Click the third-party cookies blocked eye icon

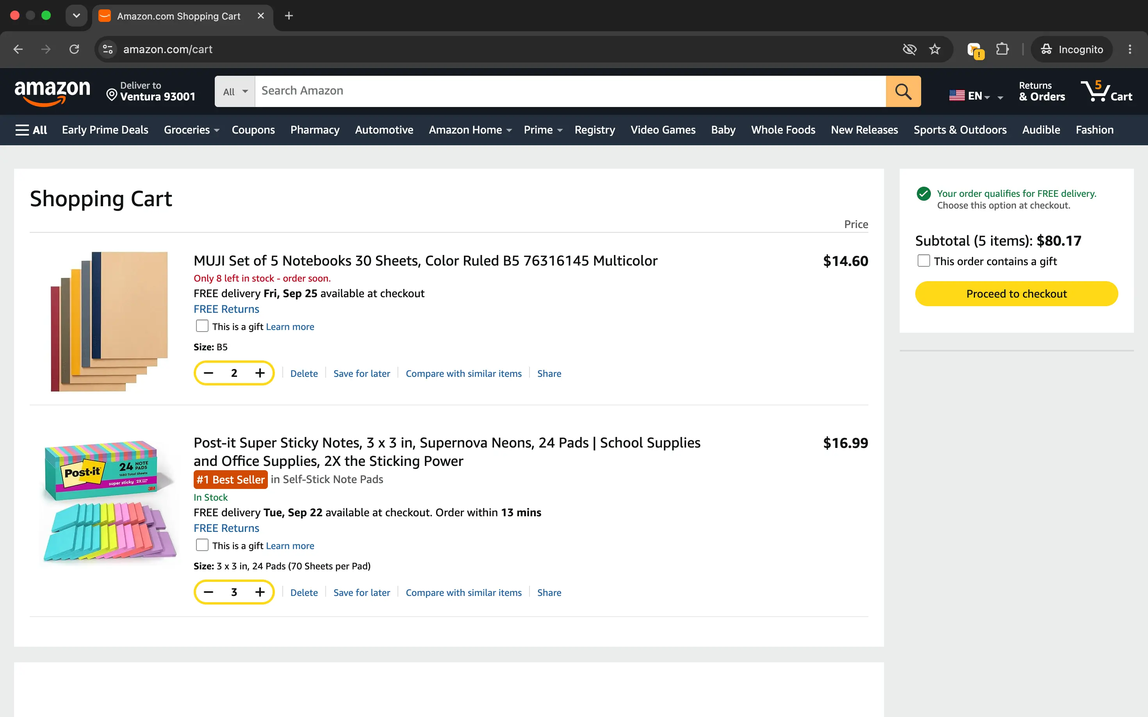click(x=909, y=49)
